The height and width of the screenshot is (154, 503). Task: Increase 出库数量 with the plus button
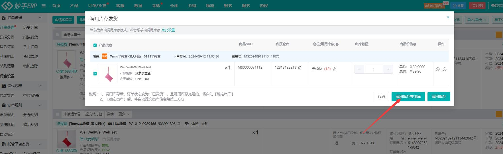pyautogui.click(x=388, y=69)
